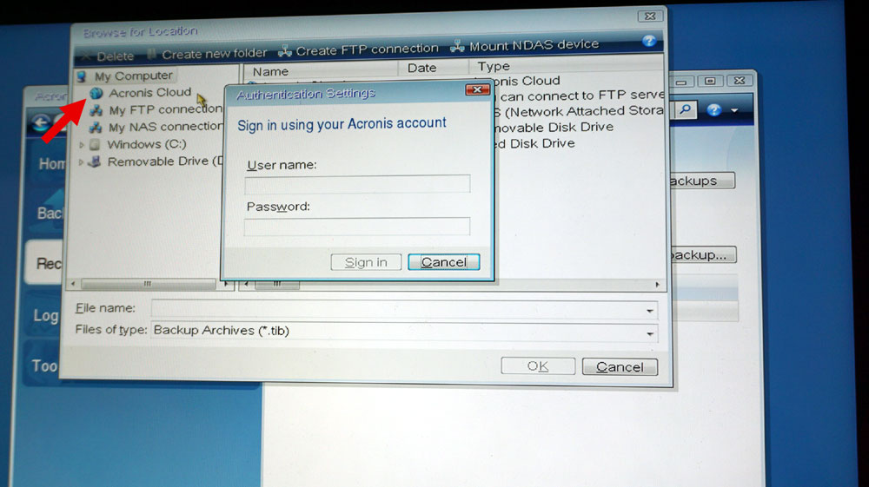Viewport: 869px width, 487px height.
Task: Sort by the Date column header
Action: [x=421, y=68]
